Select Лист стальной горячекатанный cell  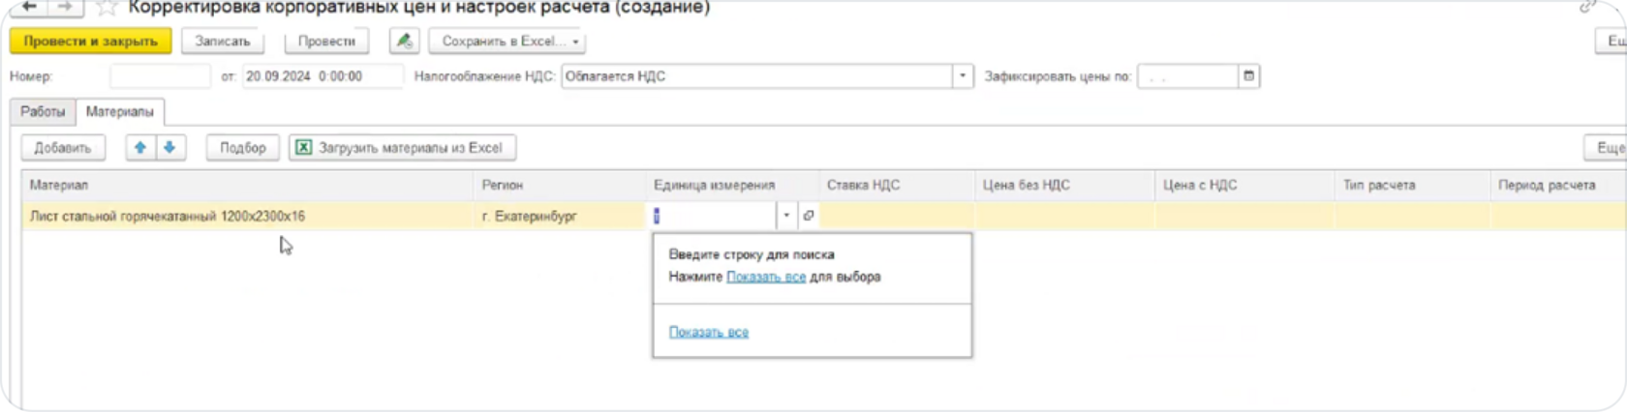248,216
